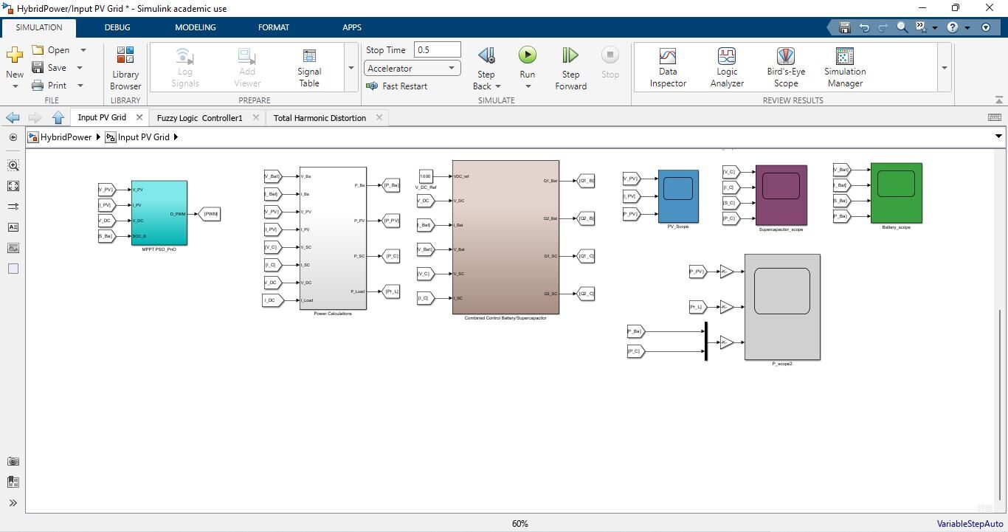Select the cyan MPPT PSO_PnO block
The width and height of the screenshot is (1008, 532).
tap(159, 213)
